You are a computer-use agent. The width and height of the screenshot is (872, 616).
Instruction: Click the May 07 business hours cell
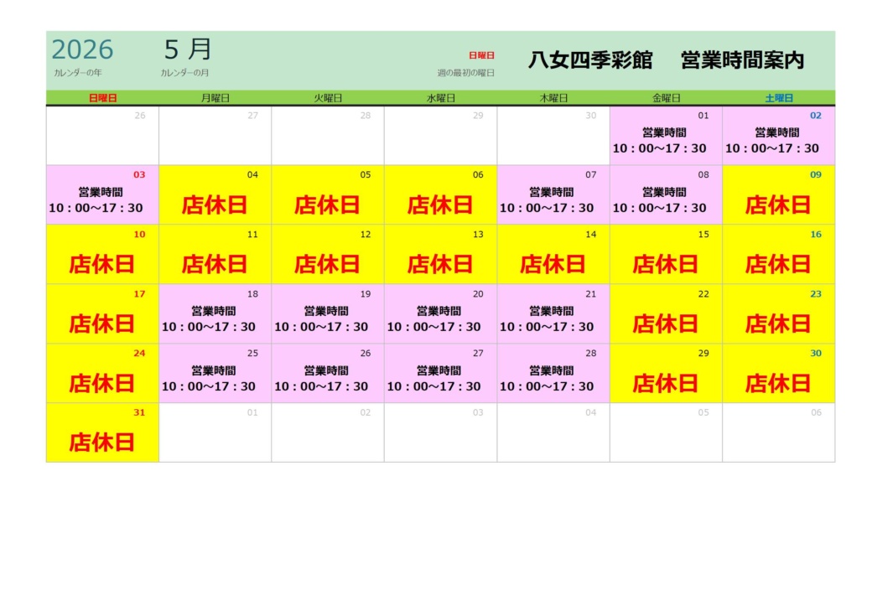(x=553, y=196)
